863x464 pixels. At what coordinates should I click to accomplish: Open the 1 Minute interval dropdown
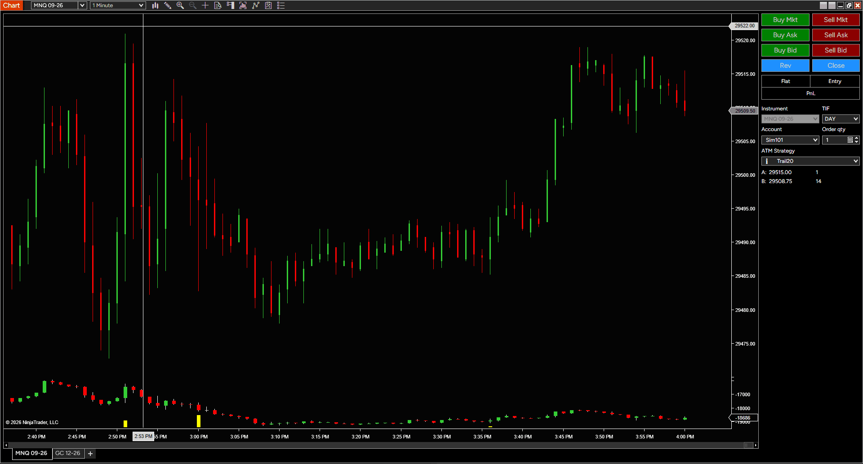pyautogui.click(x=118, y=5)
